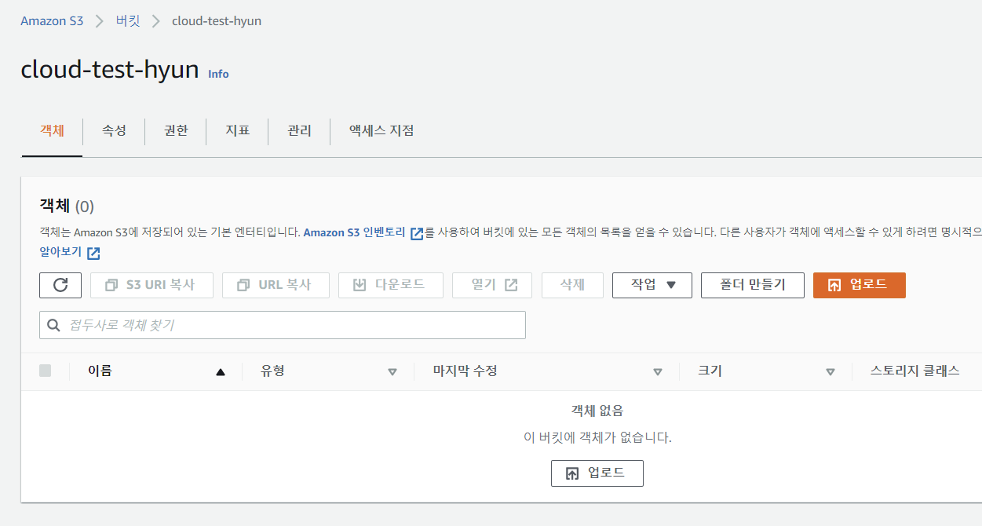Click the 이름 column header text
Image resolution: width=982 pixels, height=526 pixels.
tap(100, 371)
